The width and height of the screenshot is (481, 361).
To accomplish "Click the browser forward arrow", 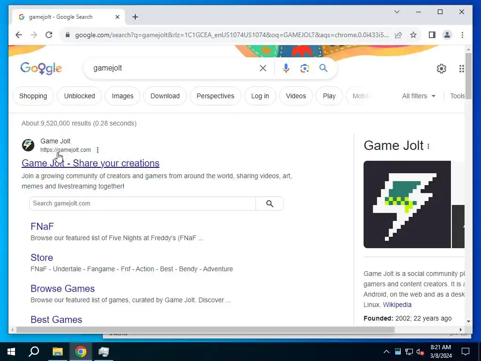I will coord(34,35).
